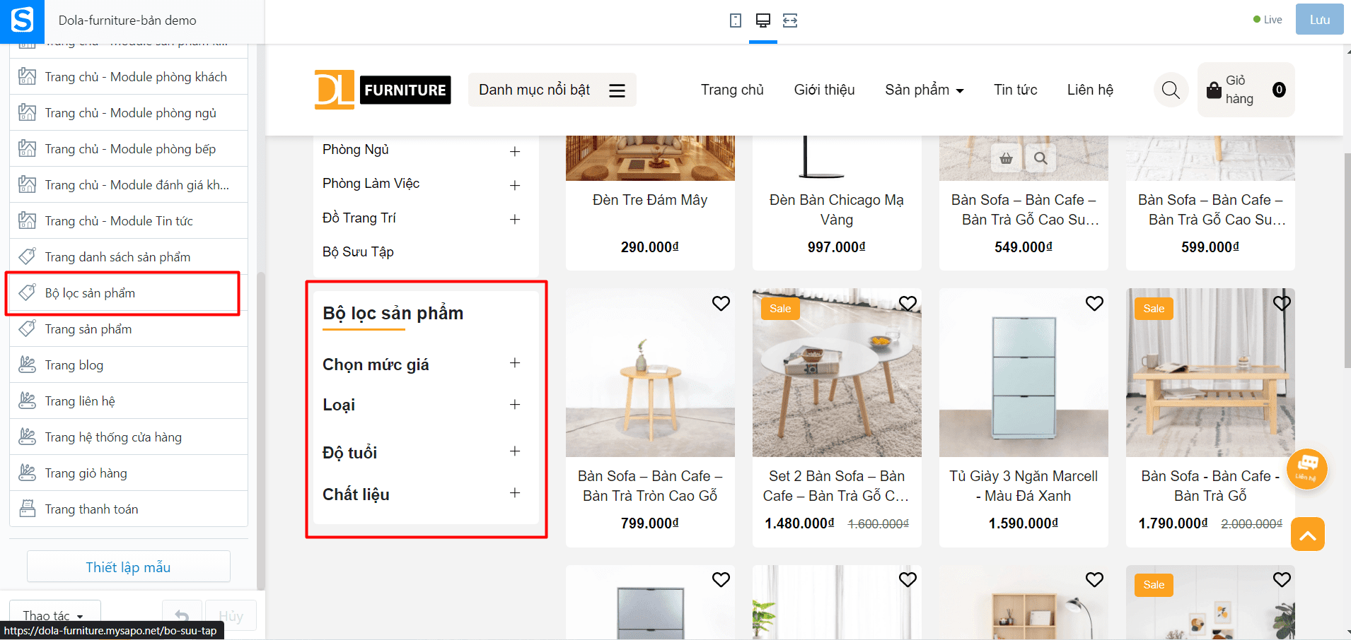Click the Danh mục nổi bật label

tap(534, 90)
